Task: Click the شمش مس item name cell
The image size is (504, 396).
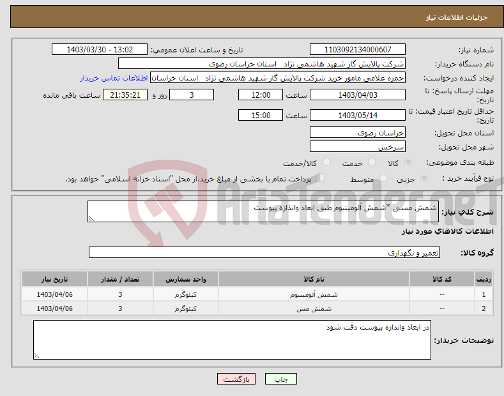Action: (x=314, y=308)
